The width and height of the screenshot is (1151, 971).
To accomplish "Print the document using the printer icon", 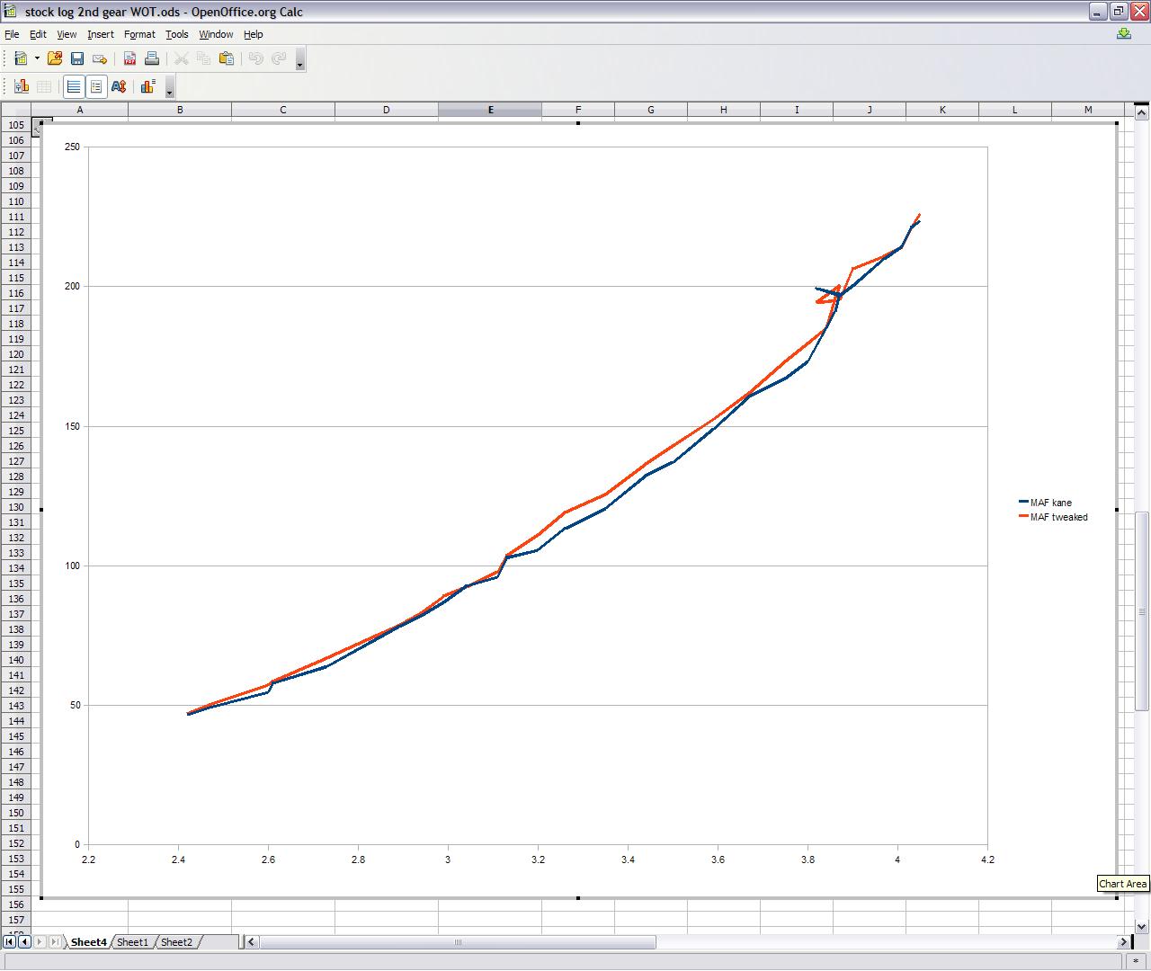I will [152, 58].
